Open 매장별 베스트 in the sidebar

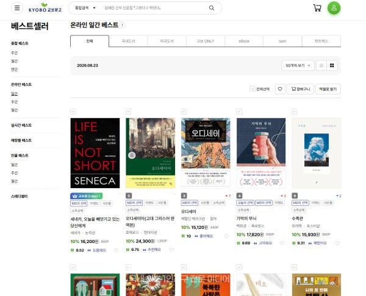21,140
